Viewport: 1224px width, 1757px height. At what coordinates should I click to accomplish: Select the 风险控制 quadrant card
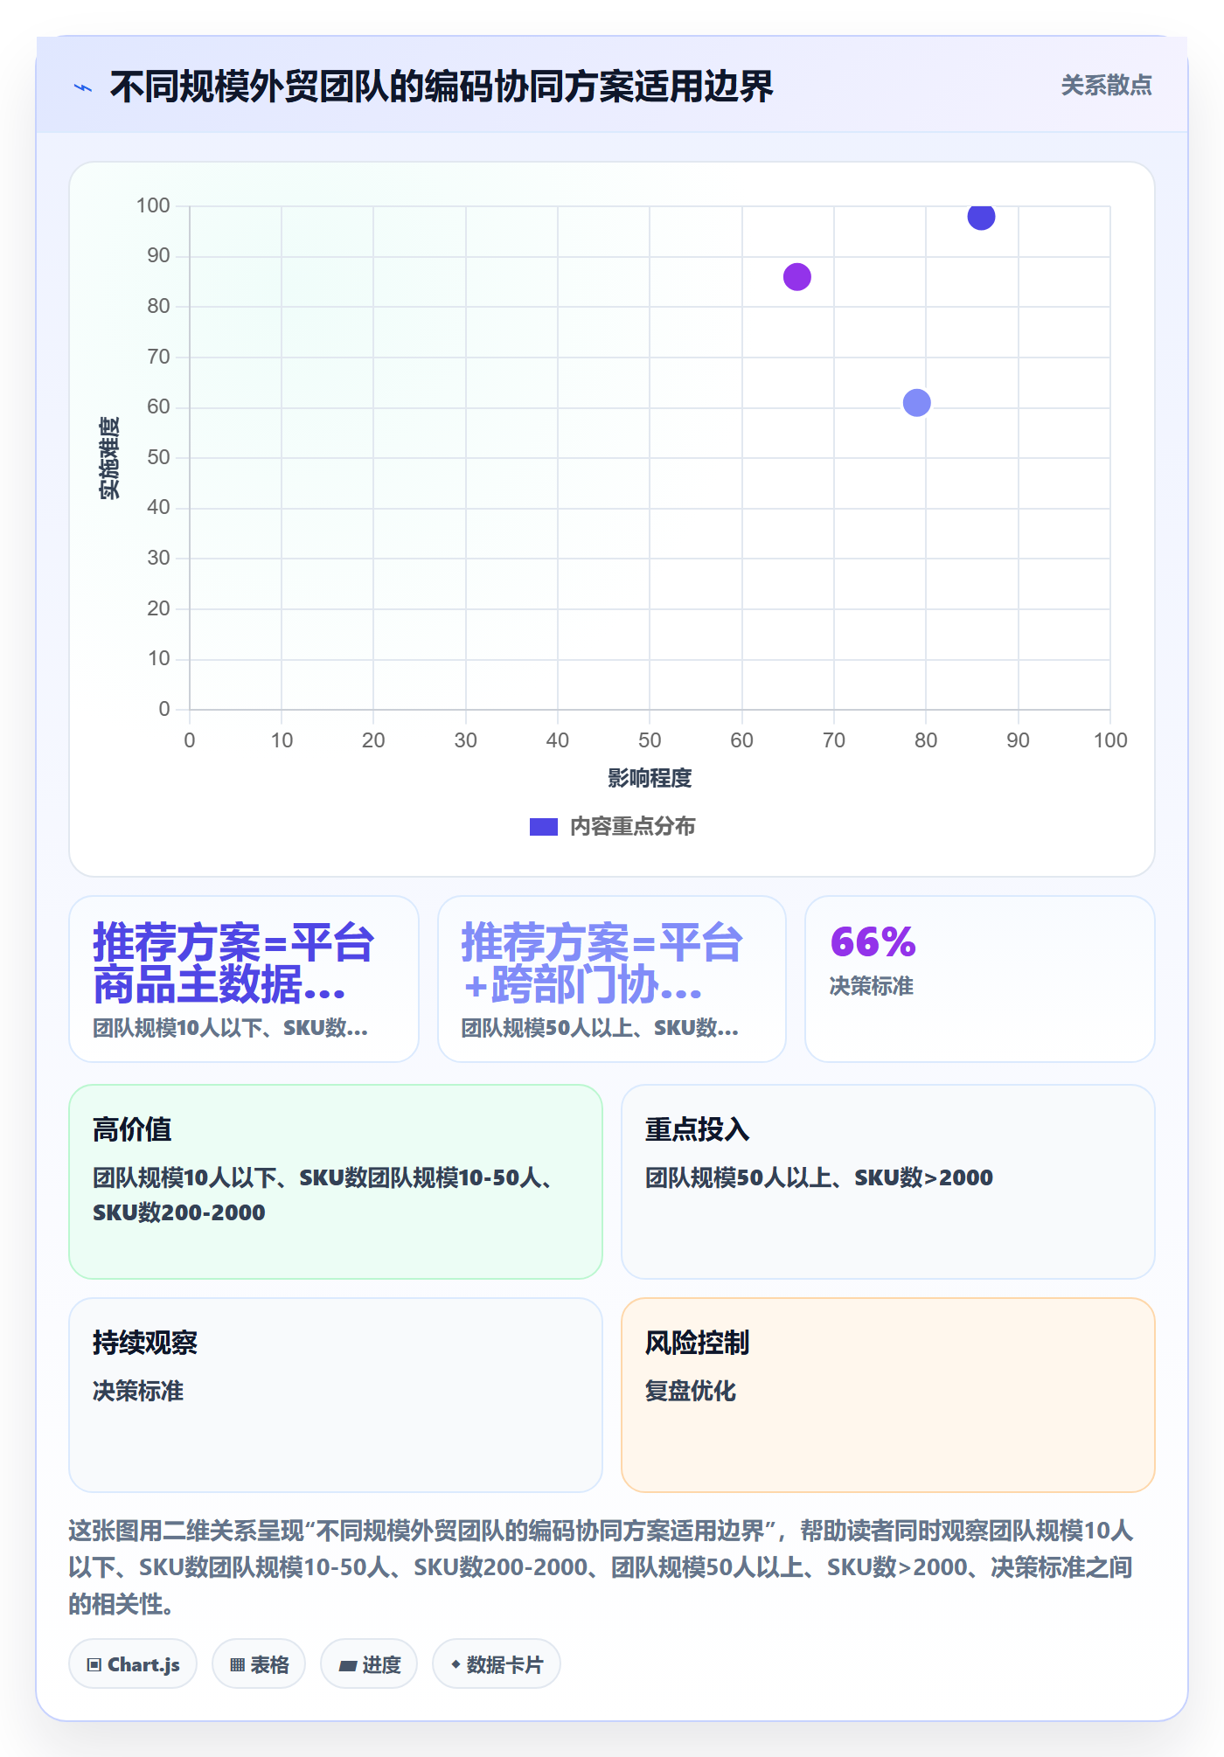pyautogui.click(x=888, y=1395)
